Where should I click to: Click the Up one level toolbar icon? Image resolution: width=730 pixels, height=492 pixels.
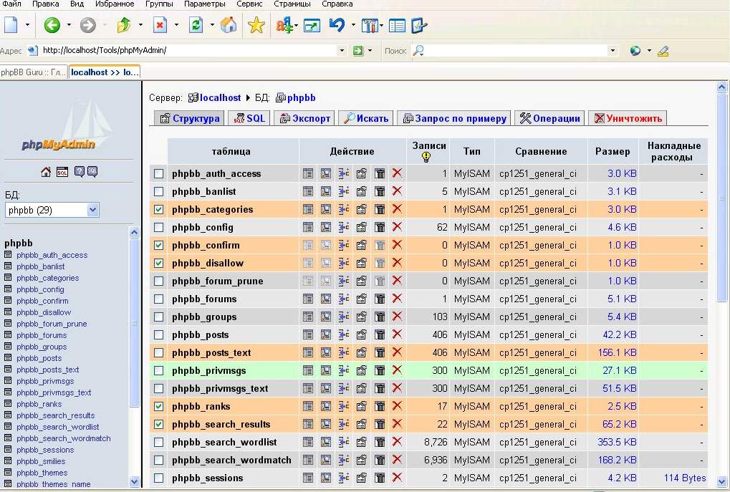124,25
